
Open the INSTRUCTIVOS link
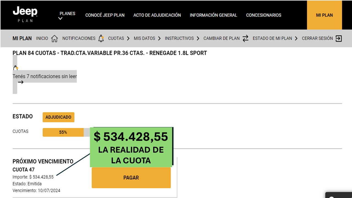(179, 38)
